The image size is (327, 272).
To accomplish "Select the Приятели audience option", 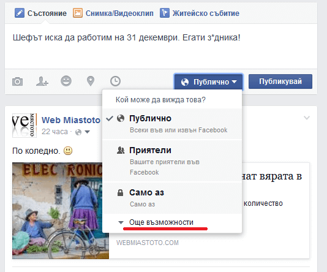I will pyautogui.click(x=172, y=161).
